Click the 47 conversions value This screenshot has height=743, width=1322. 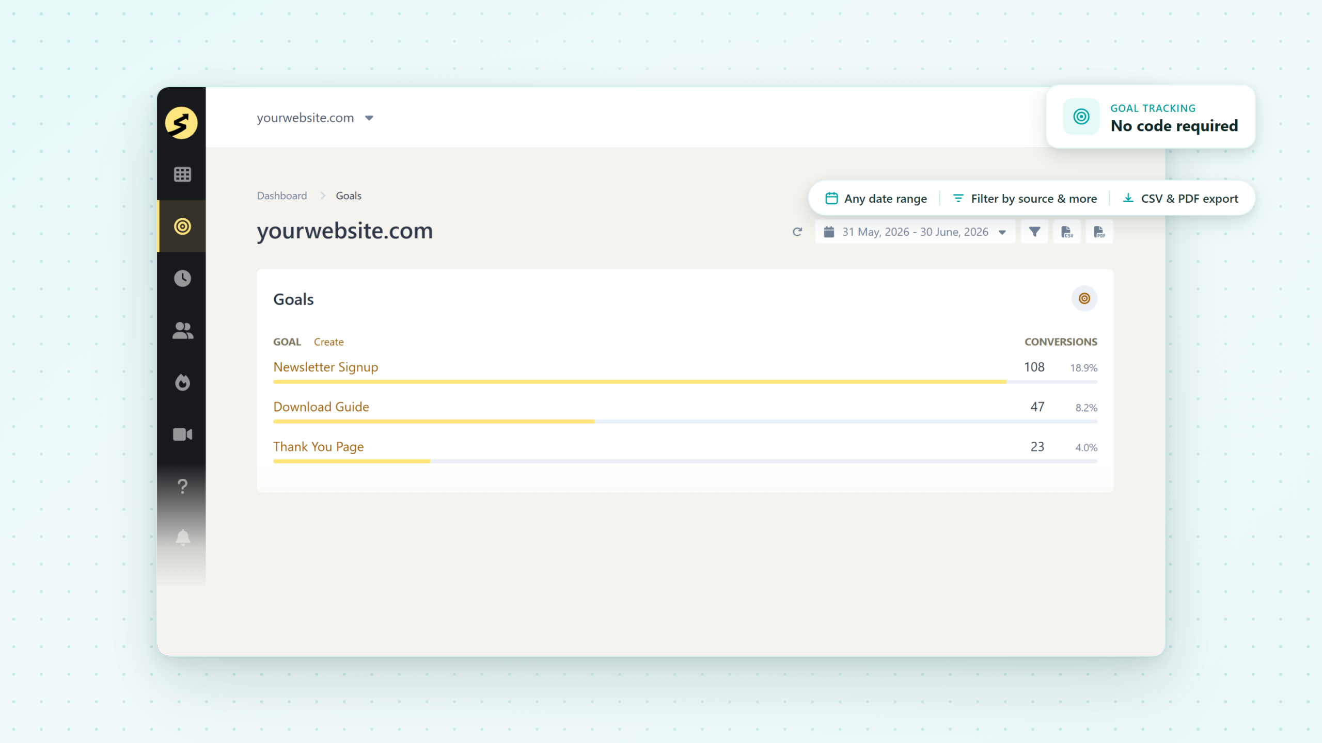[1037, 407]
